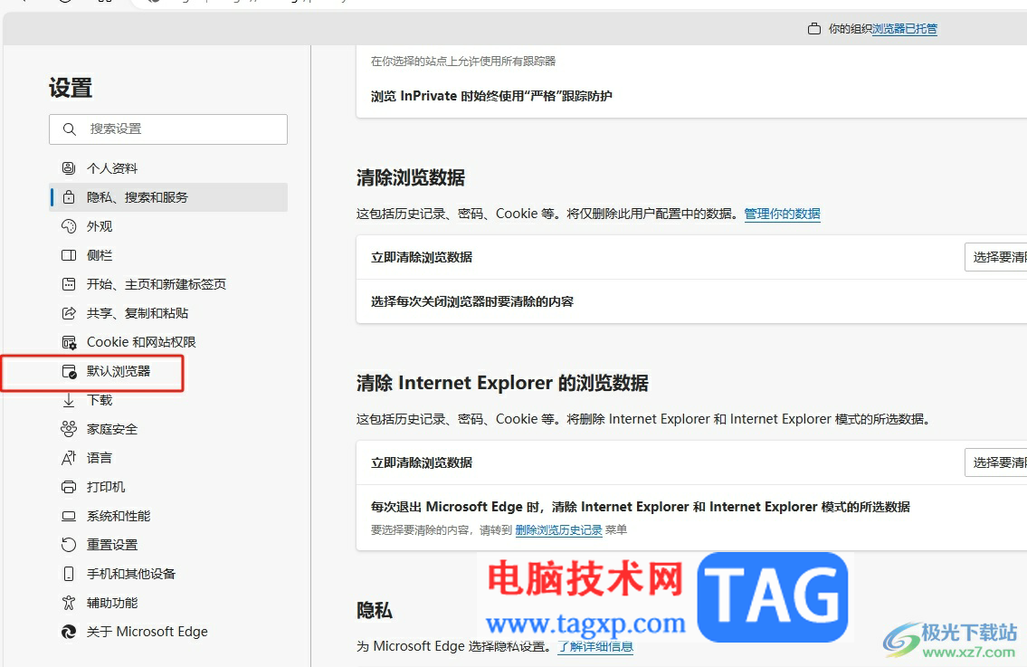Open 关于 Microsoft Edge page
Image resolution: width=1027 pixels, height=667 pixels.
[x=168, y=632]
